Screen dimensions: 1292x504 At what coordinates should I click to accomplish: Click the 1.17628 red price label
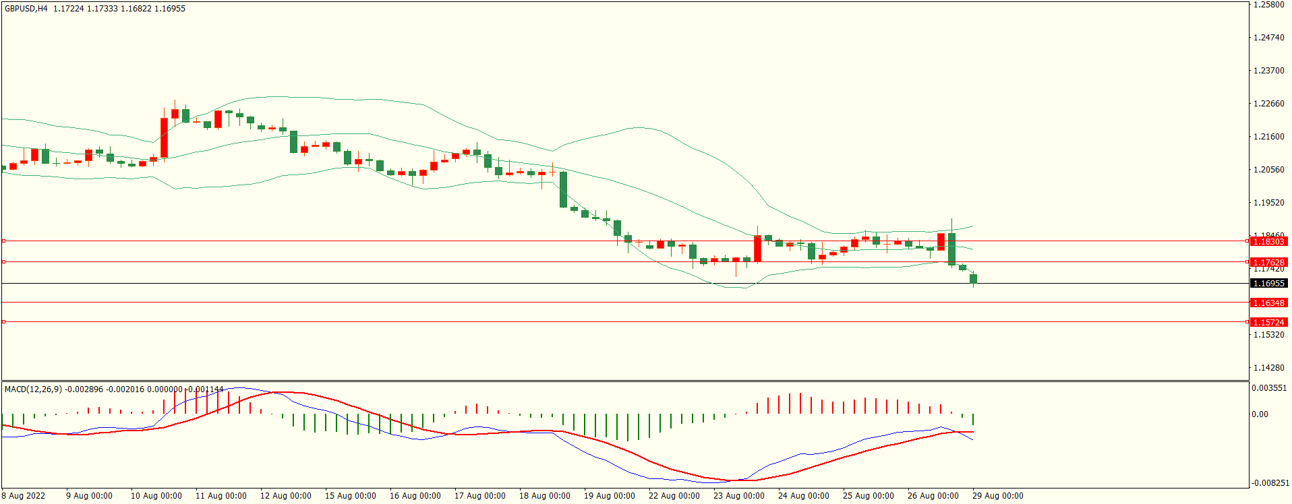click(x=1268, y=262)
